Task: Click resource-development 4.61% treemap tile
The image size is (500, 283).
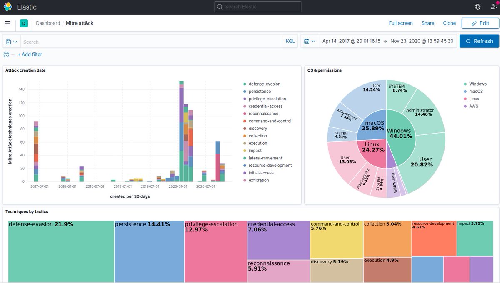Action: [x=434, y=238]
